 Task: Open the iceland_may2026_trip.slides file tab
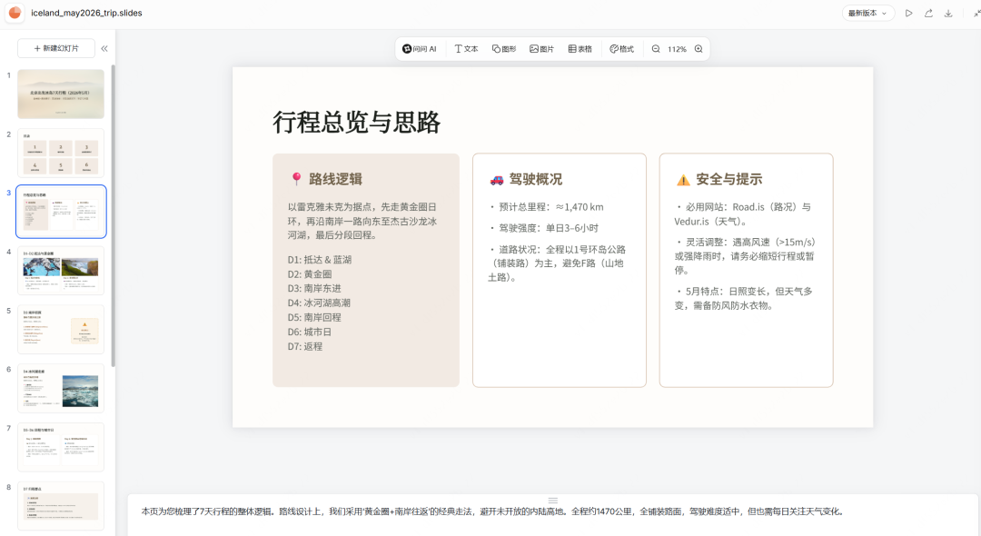86,13
